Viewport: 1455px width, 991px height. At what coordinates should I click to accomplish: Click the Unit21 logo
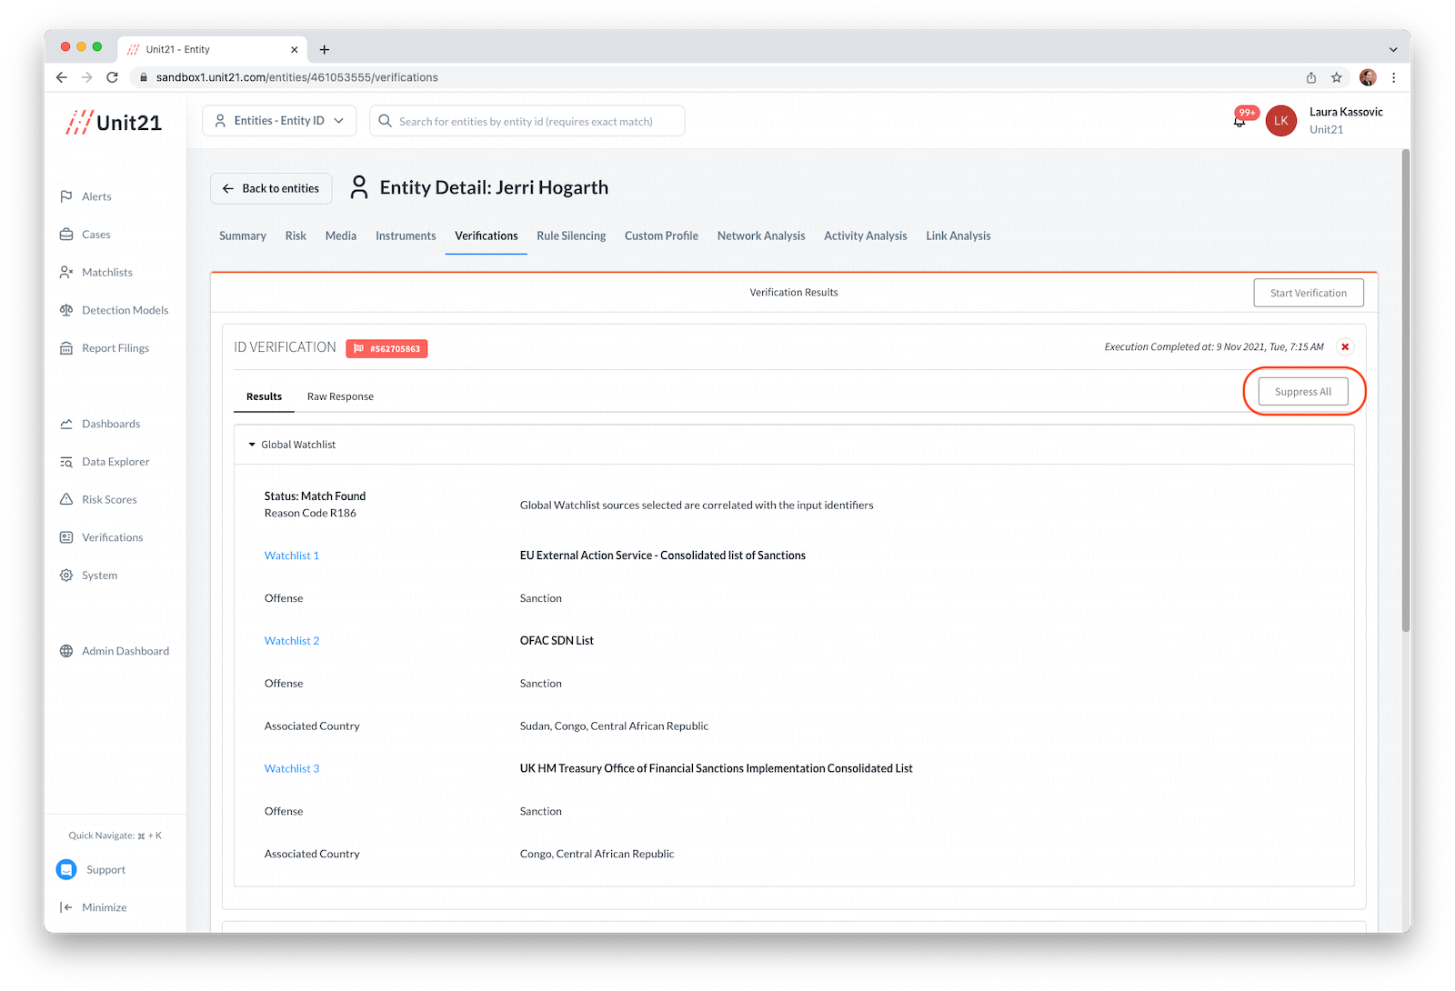tap(114, 122)
